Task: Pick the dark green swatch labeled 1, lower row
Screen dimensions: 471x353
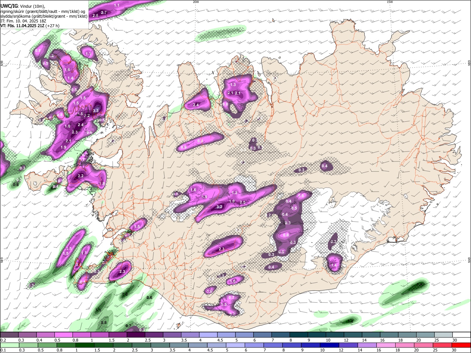Action: click(85, 345)
